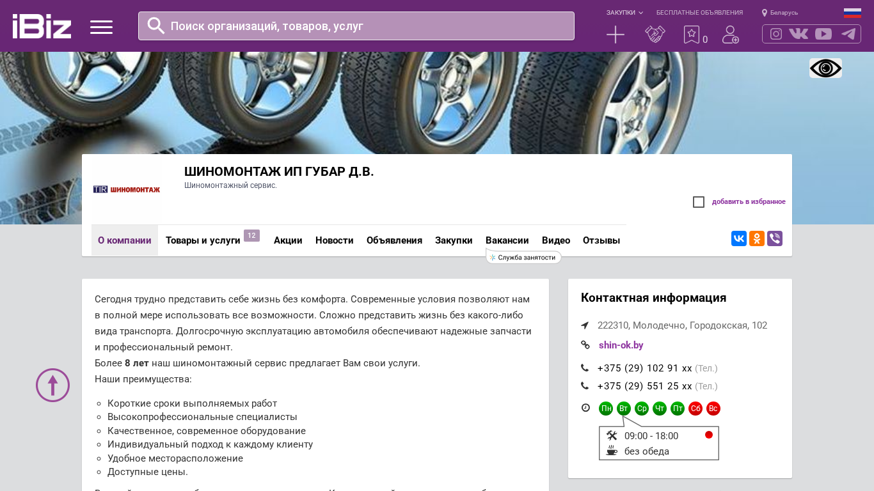874x491 pixels.
Task: Expand the Закупки dropdown in top bar
Action: 624,13
